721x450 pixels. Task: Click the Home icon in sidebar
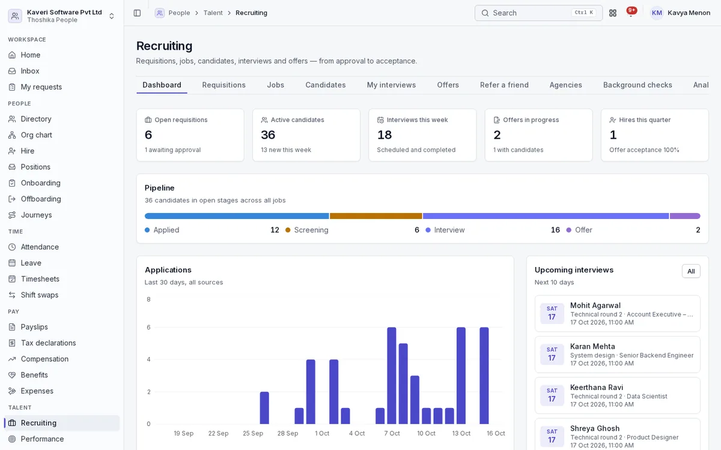tap(12, 55)
